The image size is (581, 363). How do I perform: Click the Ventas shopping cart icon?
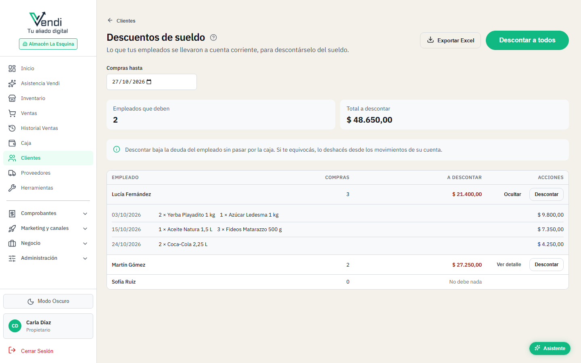[x=12, y=113]
